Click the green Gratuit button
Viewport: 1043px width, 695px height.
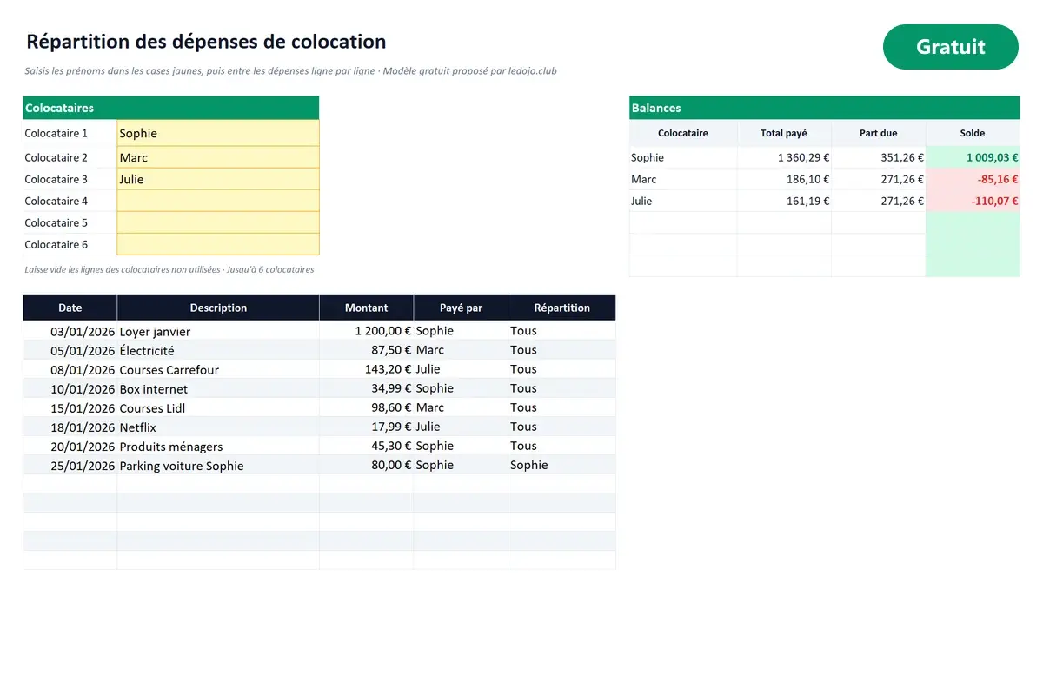point(950,47)
